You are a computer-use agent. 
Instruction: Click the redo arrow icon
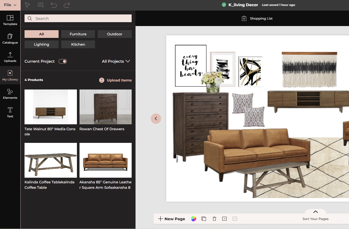coord(67,5)
